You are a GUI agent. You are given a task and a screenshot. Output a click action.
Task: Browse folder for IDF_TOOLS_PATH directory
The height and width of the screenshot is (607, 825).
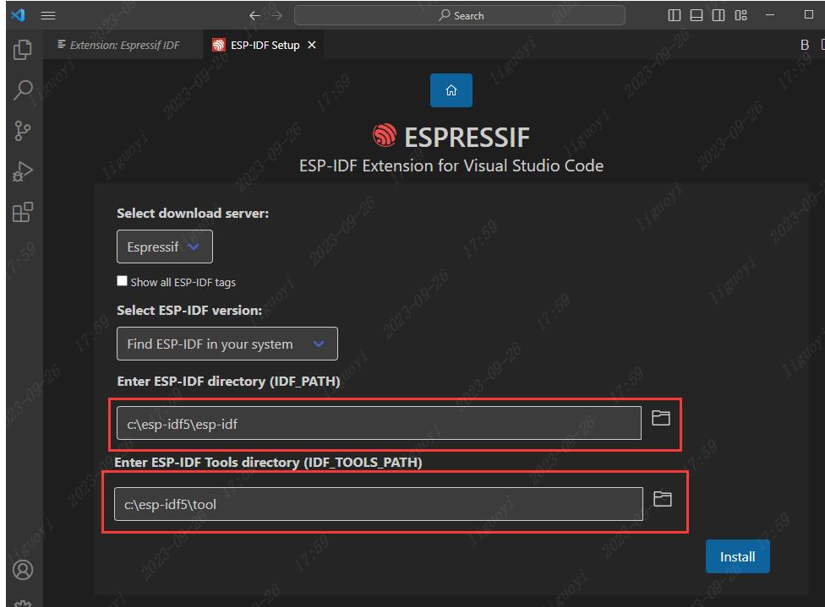[x=662, y=499]
